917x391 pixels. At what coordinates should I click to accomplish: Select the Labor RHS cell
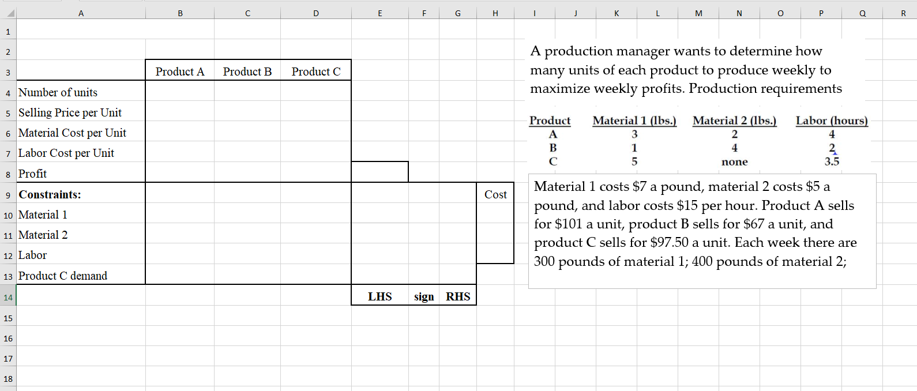pyautogui.click(x=458, y=254)
